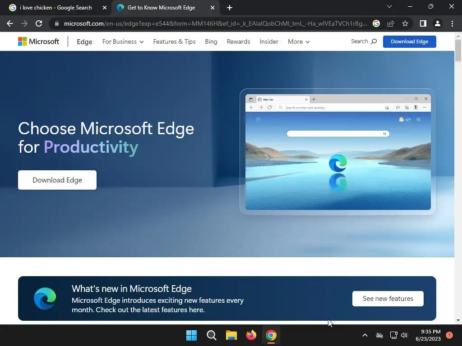This screenshot has width=462, height=346.
Task: Click the Edge browser preview image
Action: (x=338, y=152)
